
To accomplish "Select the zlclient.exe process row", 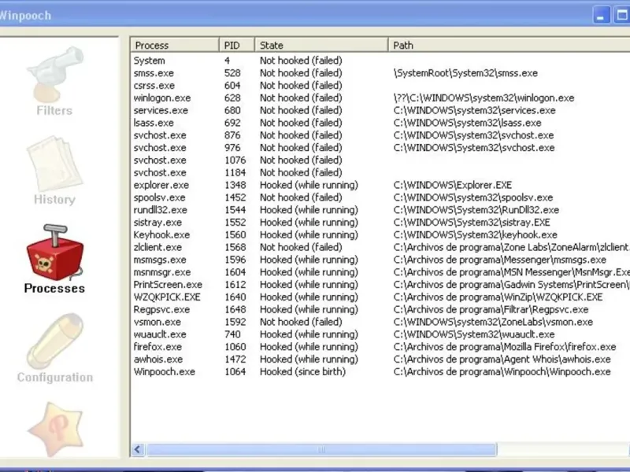I will (380, 247).
